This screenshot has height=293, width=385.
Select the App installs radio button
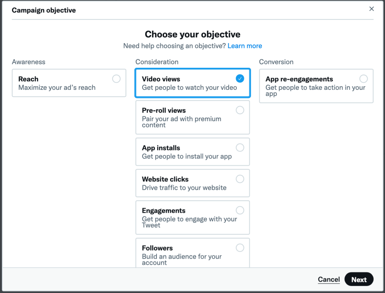tap(240, 148)
